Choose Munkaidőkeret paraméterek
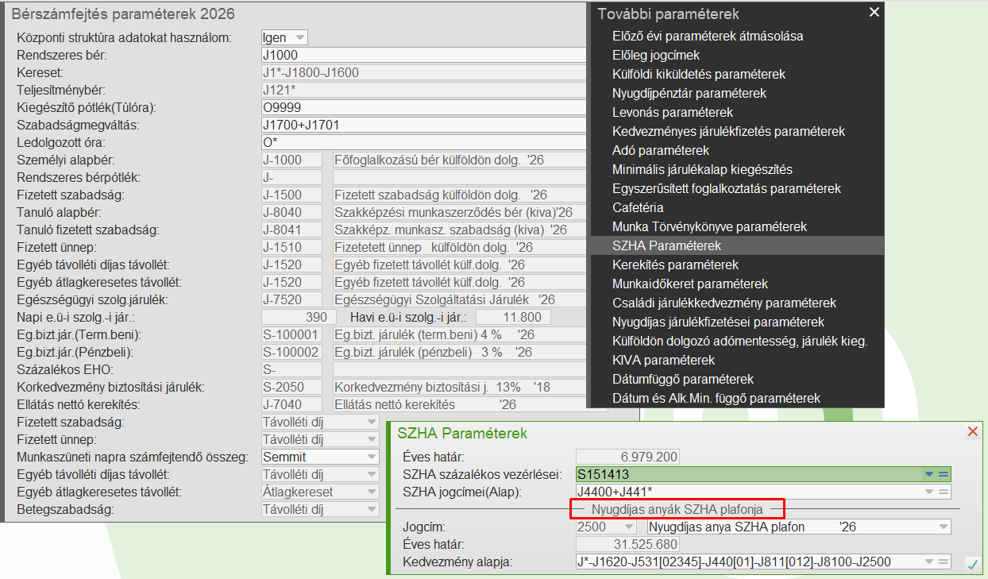This screenshot has height=579, width=988. click(690, 284)
